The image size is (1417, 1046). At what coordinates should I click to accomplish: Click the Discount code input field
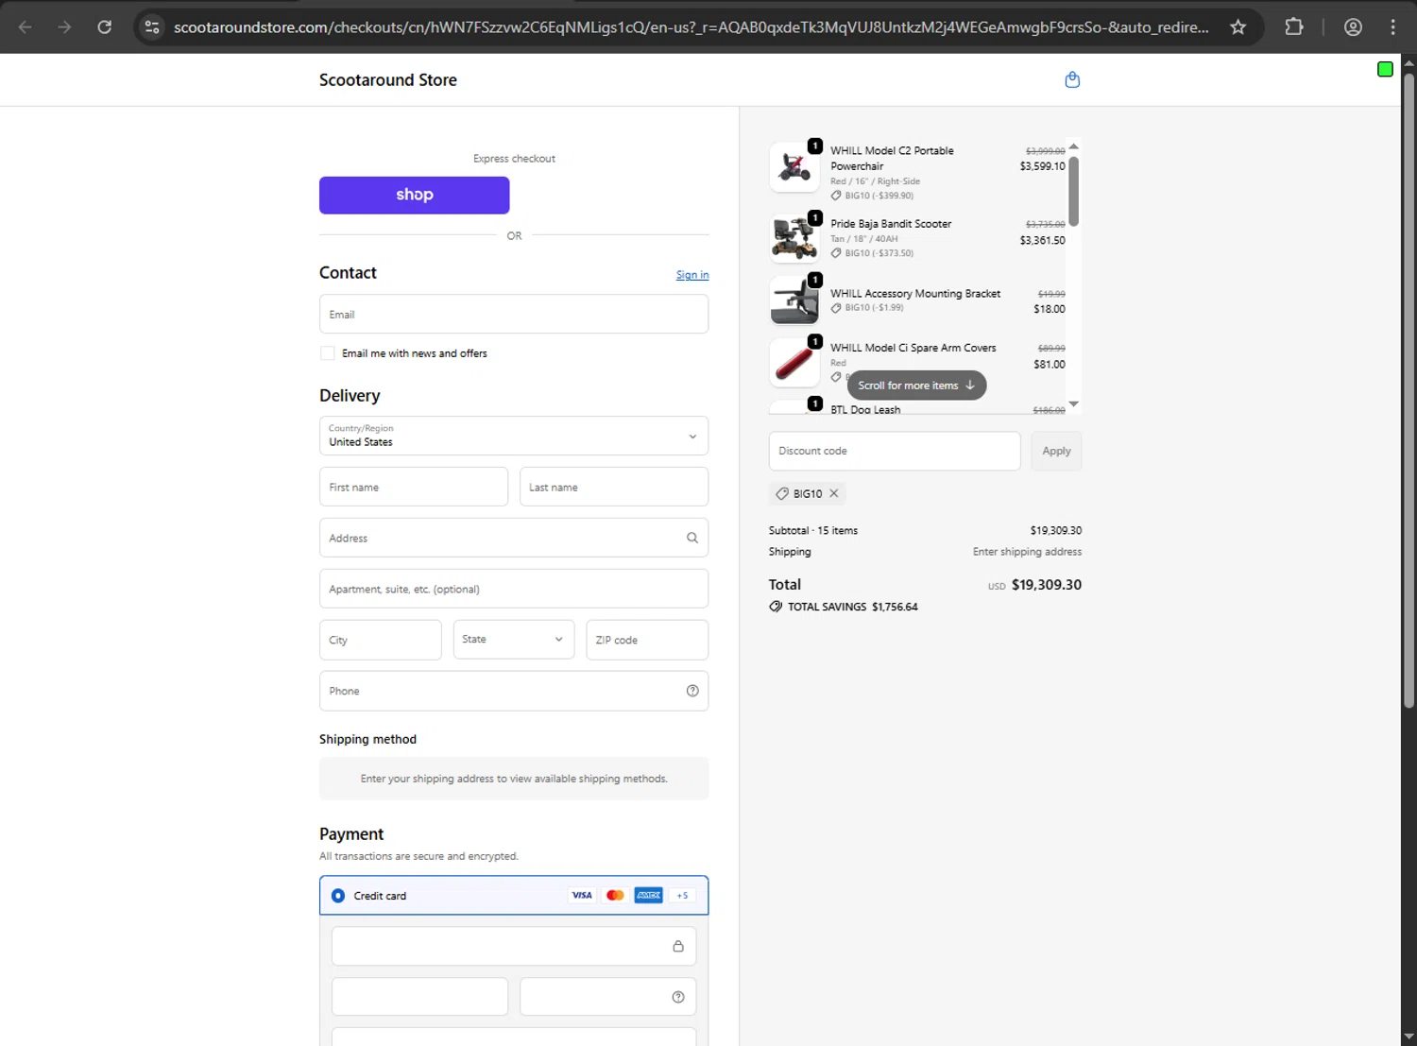pyautogui.click(x=894, y=451)
